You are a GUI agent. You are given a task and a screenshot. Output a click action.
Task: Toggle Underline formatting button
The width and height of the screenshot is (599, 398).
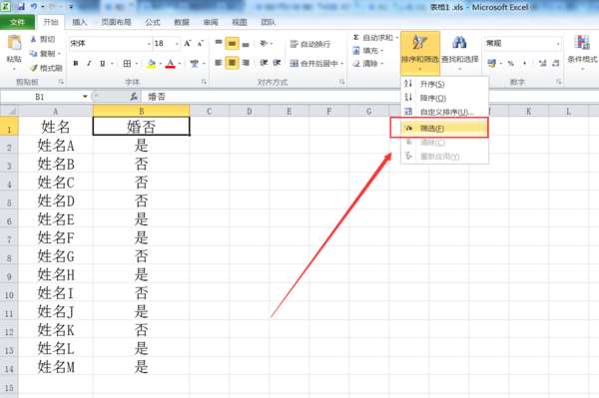pos(103,64)
